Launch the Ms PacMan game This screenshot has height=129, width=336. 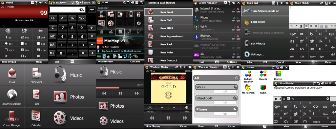248,89
